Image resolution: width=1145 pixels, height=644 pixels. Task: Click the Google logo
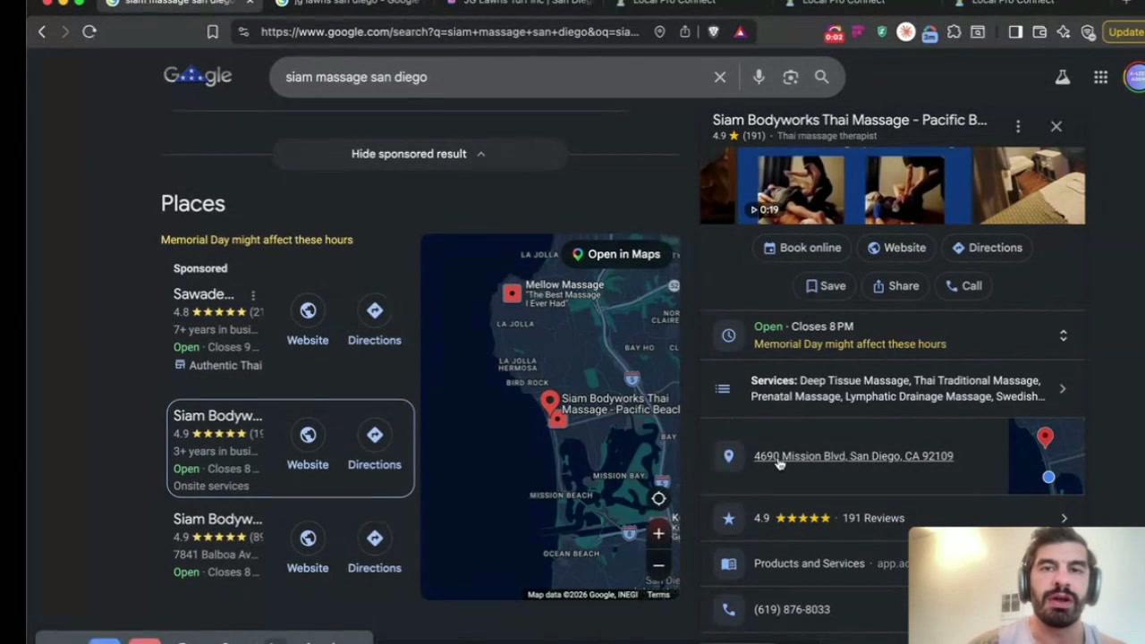(x=198, y=77)
